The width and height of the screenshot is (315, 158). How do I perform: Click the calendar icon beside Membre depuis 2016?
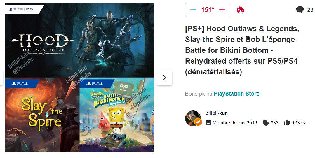coord(208,123)
